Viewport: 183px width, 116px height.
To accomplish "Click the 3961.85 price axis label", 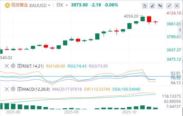I will pos(174,24).
